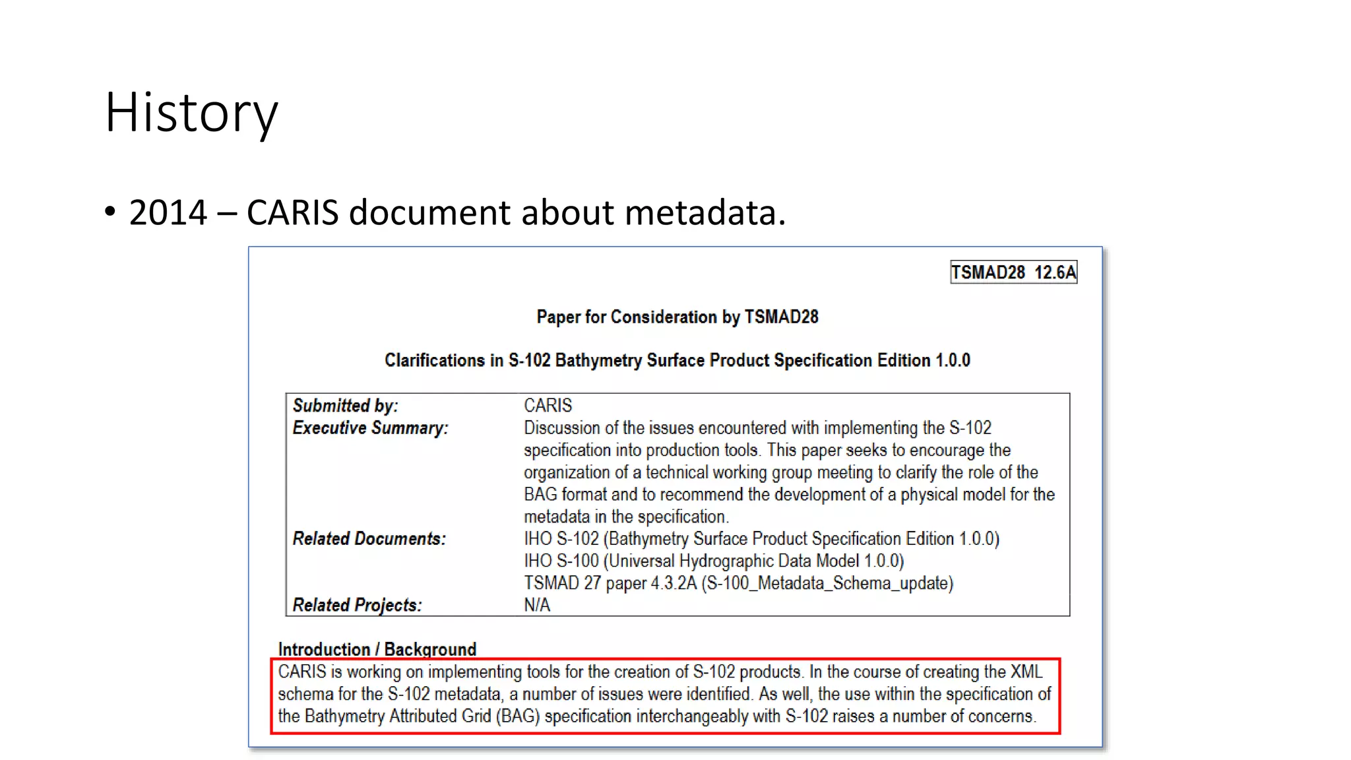The image size is (1351, 760).
Task: Select the bullet '2014 – CARIS document about metadata.'
Action: (445, 212)
